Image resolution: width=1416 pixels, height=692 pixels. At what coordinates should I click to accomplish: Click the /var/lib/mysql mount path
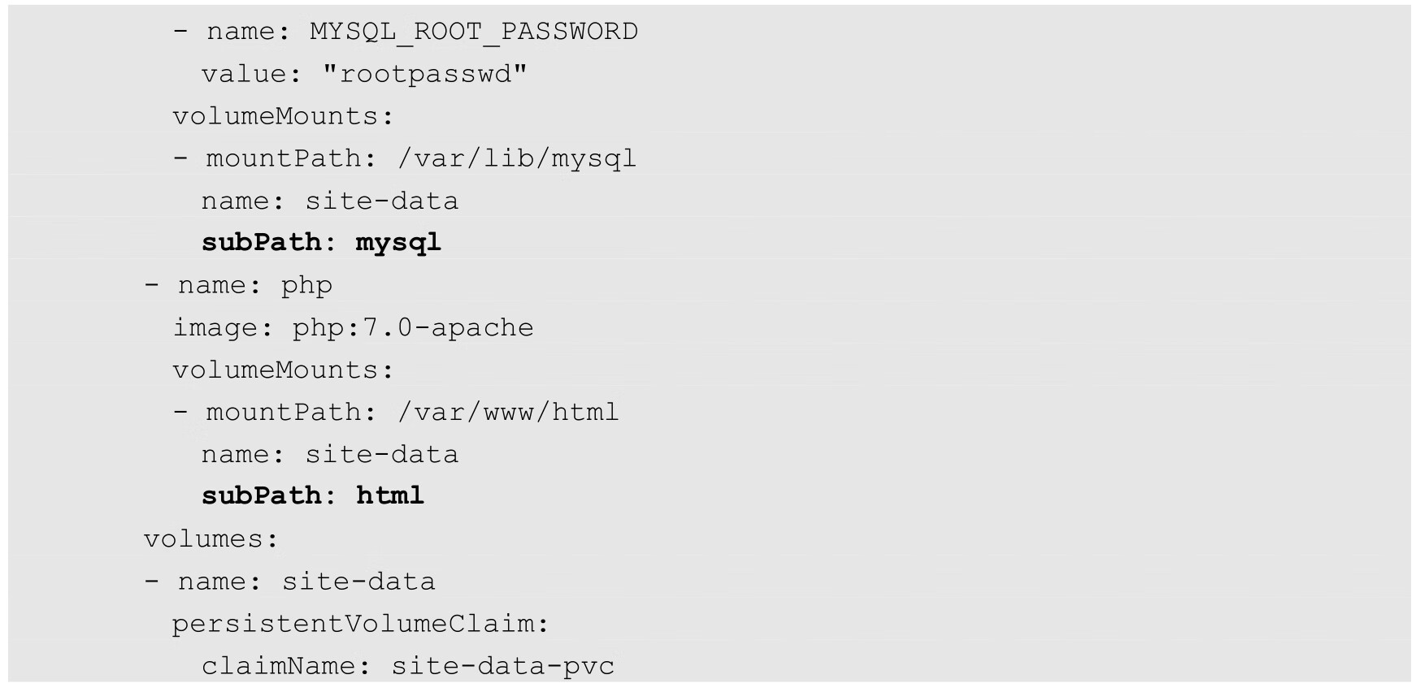pos(516,158)
